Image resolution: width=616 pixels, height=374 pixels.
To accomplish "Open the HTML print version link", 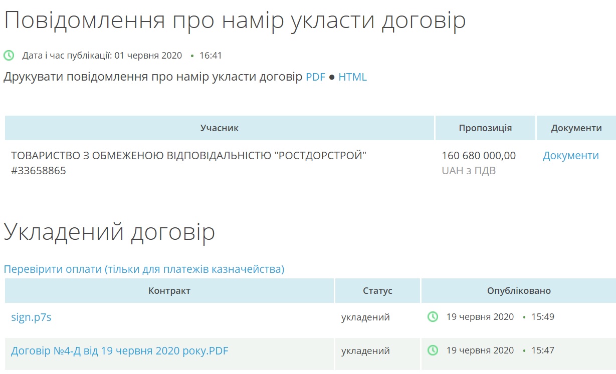I will pos(353,77).
